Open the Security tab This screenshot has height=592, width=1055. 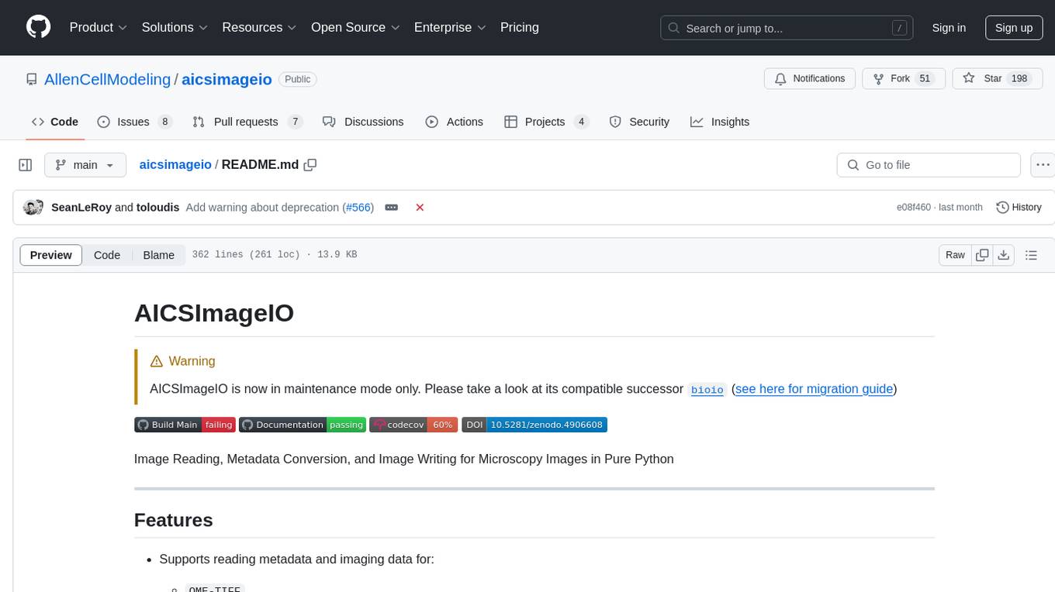(639, 122)
